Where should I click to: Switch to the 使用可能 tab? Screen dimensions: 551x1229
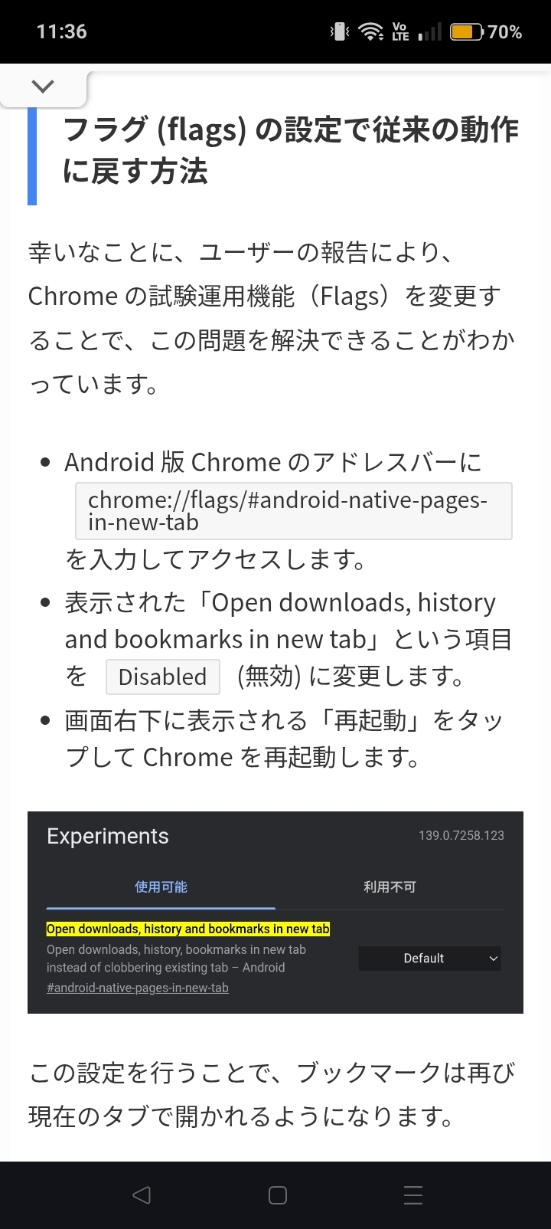pyautogui.click(x=161, y=887)
